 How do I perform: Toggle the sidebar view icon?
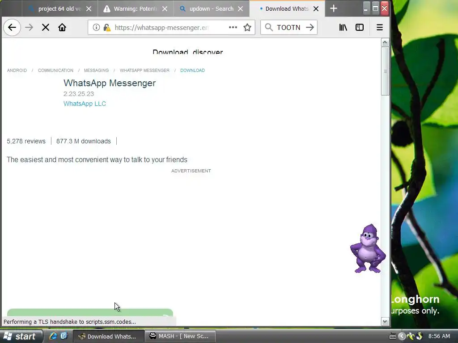tap(360, 27)
